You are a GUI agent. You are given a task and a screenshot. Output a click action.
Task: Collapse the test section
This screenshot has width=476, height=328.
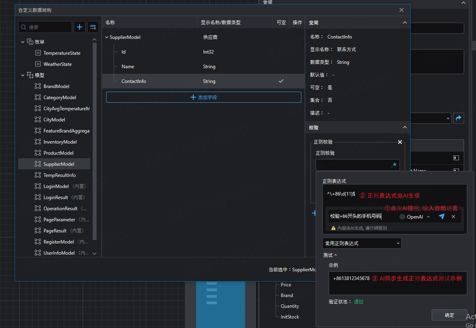(x=330, y=255)
